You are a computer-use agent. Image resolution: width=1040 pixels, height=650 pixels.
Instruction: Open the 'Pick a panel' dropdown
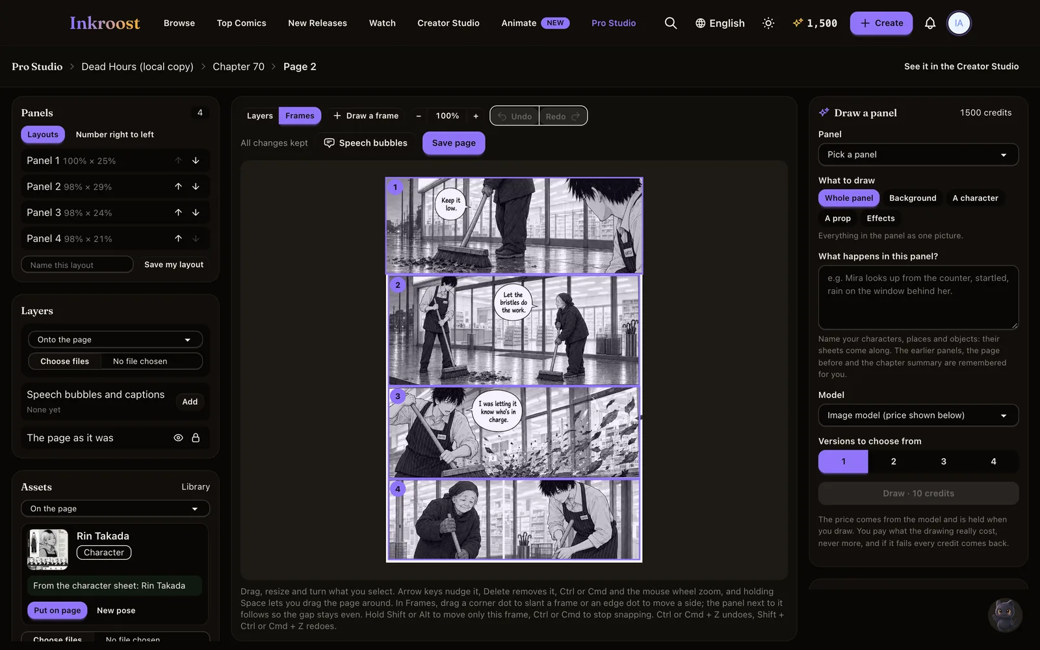(918, 155)
